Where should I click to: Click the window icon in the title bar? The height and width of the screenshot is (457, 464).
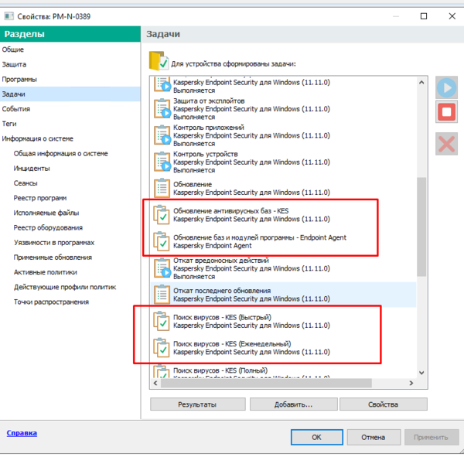click(x=9, y=16)
